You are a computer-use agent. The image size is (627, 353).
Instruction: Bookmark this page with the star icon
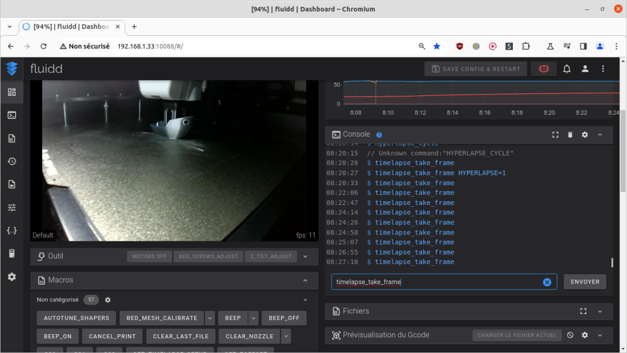tap(437, 46)
